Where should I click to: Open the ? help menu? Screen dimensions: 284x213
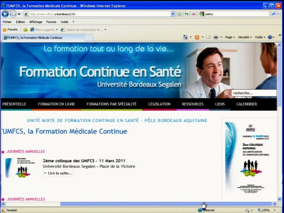(73, 22)
